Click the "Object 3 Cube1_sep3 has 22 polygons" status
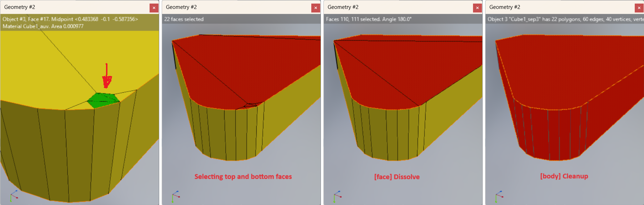This screenshot has height=205, width=644. 565,19
